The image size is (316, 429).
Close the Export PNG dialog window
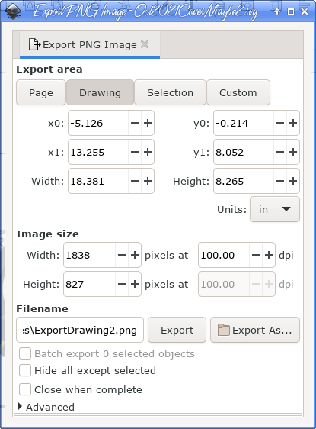pos(305,11)
